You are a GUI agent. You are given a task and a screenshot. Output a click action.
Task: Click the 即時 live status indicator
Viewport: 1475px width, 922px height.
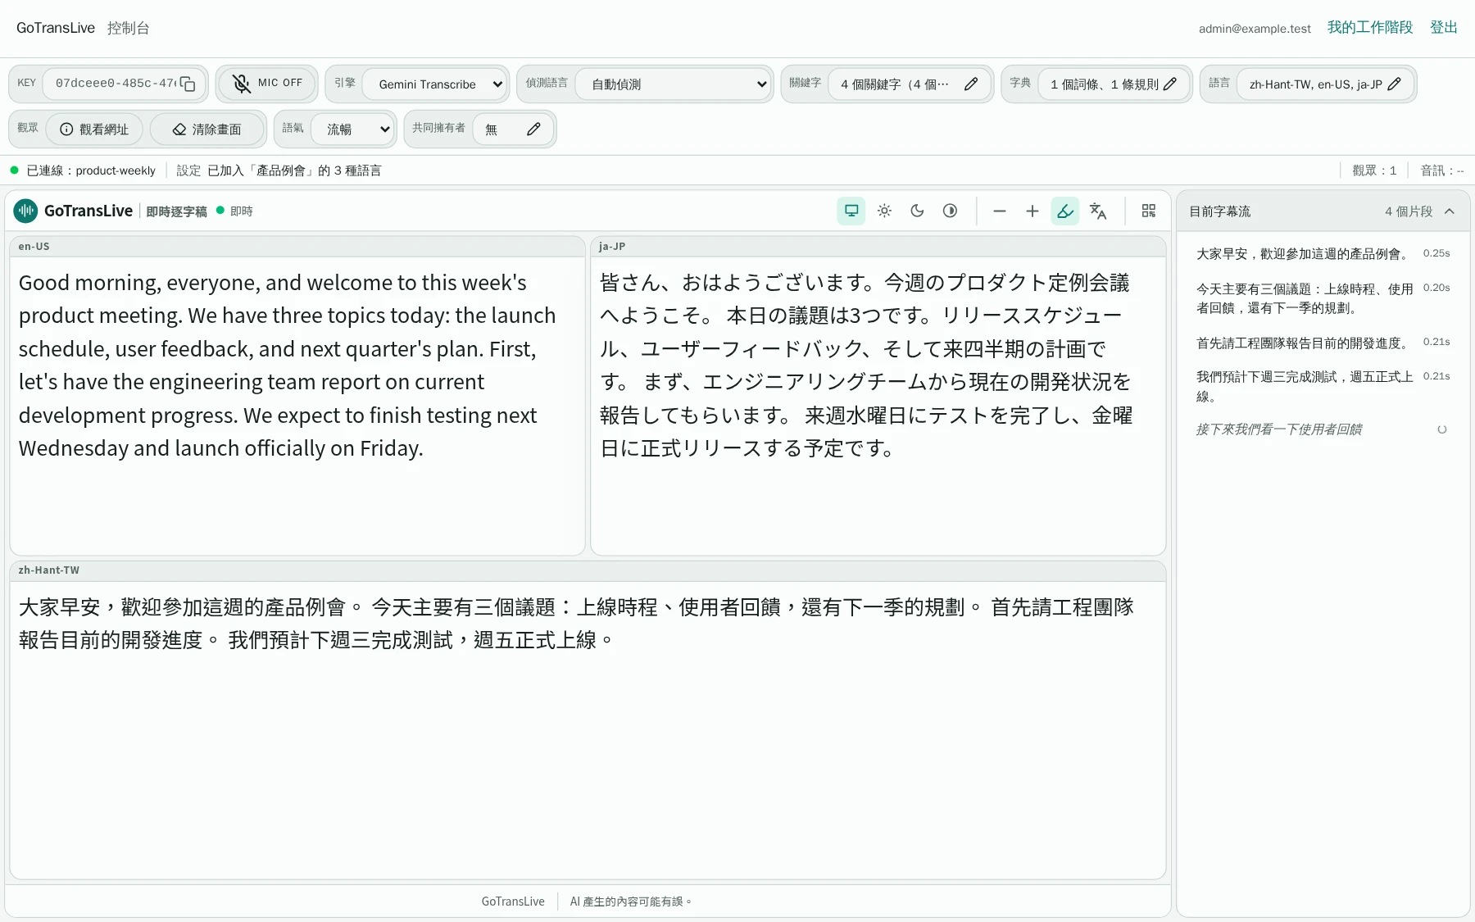235,211
